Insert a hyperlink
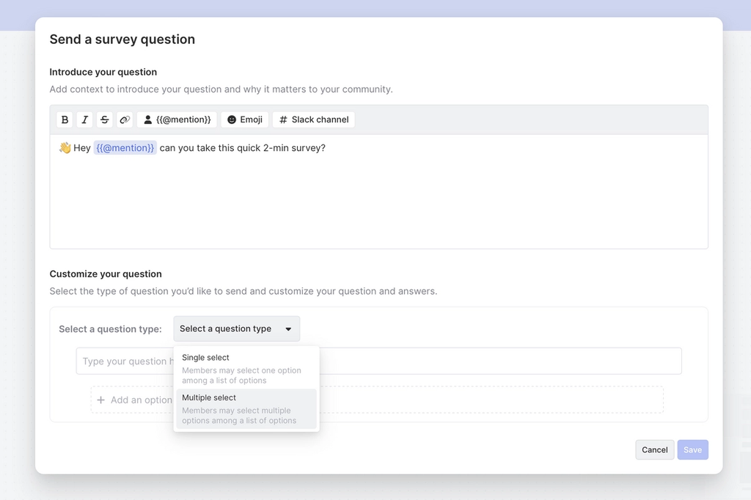This screenshot has height=500, width=751. coord(124,119)
